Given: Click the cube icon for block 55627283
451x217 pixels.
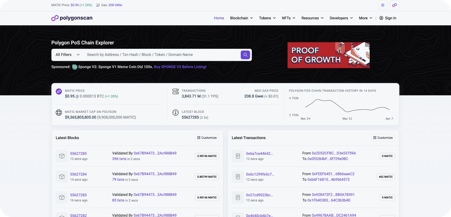Looking at the screenshot, I should pos(62,197).
